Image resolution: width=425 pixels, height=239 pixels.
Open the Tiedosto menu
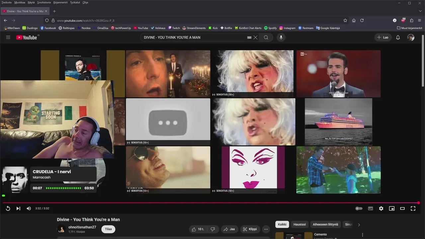tap(6, 2)
